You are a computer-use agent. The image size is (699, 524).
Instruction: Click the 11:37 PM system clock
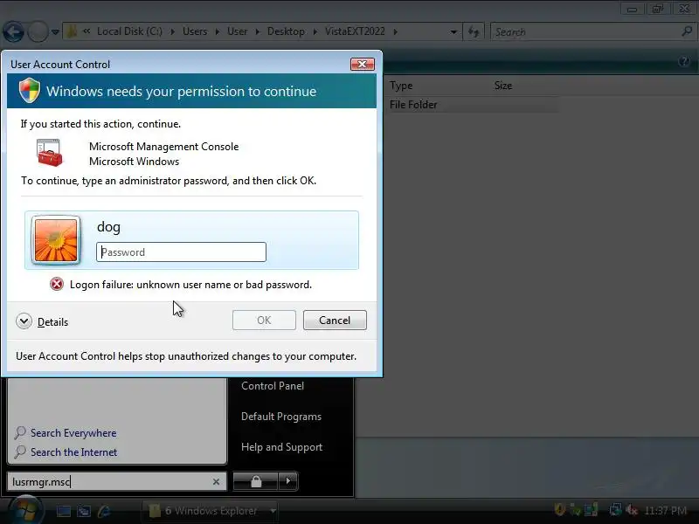point(666,510)
